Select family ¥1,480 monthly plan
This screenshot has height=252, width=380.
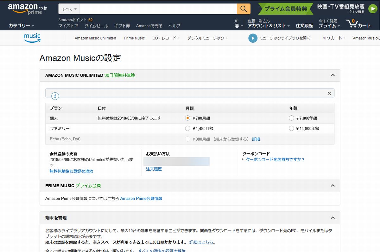(x=187, y=128)
